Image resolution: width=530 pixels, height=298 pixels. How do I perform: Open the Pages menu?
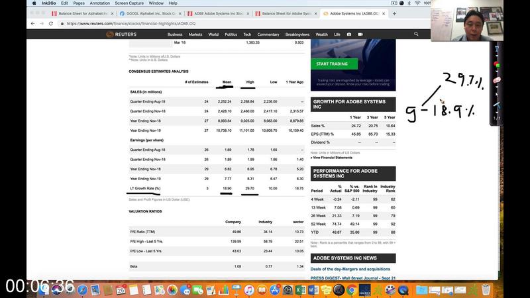point(79,3)
